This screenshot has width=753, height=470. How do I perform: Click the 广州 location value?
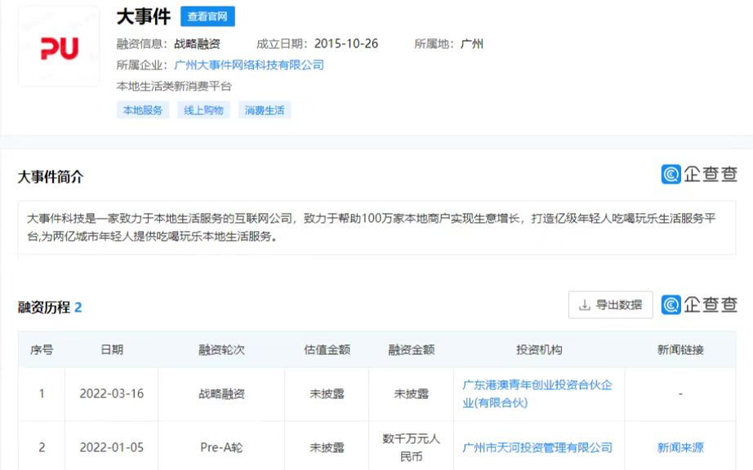pos(471,43)
